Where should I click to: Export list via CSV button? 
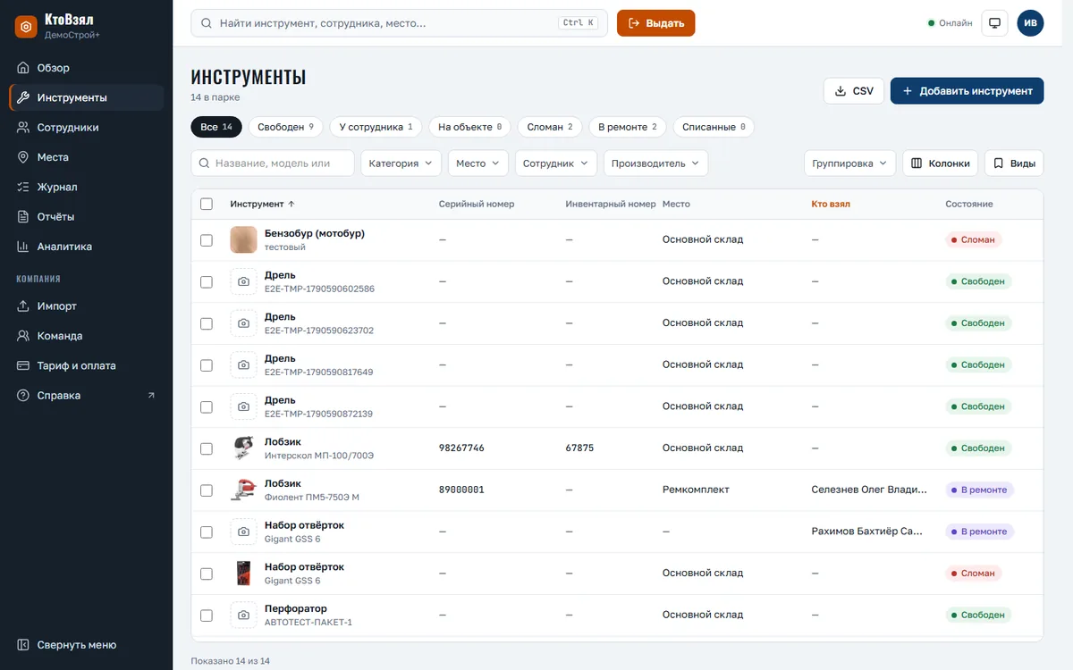[854, 91]
